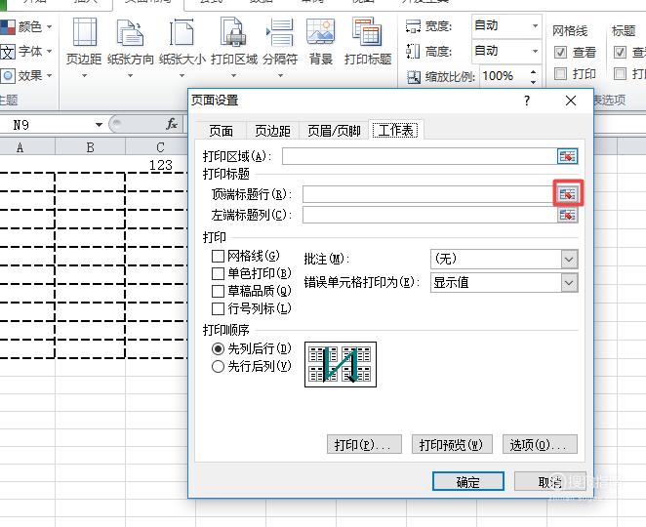Image resolution: width=646 pixels, height=527 pixels.
Task: Click the 打印区域(A) input field
Action: [x=420, y=156]
